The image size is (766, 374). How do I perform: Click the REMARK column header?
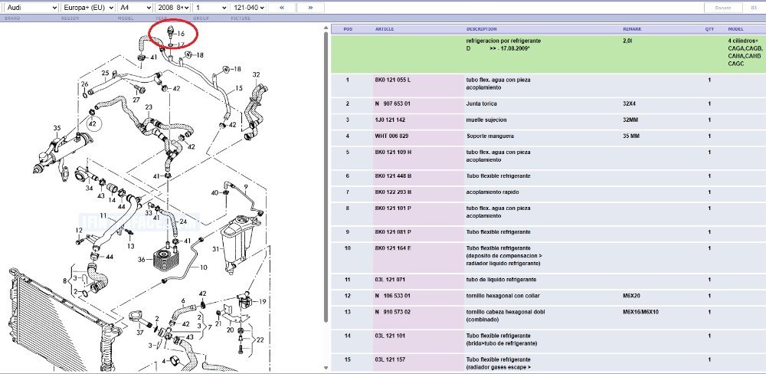click(x=632, y=29)
